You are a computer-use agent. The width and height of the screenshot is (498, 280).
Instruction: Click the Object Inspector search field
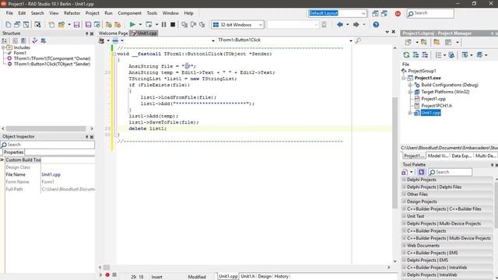(47, 145)
